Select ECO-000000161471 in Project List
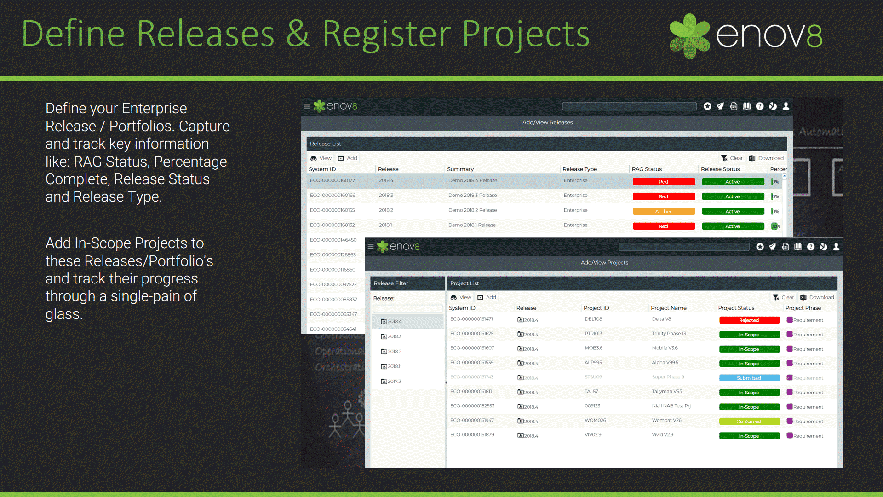883x497 pixels. pos(471,319)
